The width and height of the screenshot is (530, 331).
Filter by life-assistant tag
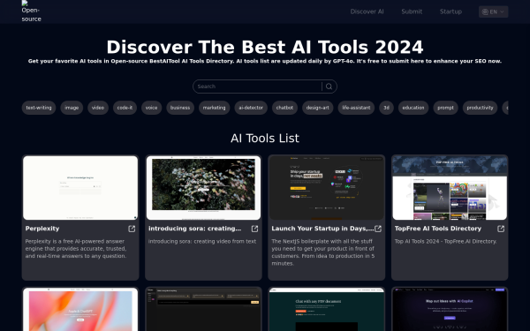(356, 108)
